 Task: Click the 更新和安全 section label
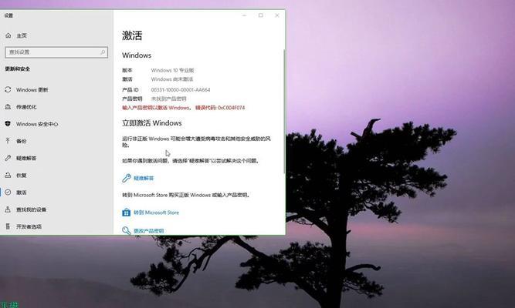18,69
